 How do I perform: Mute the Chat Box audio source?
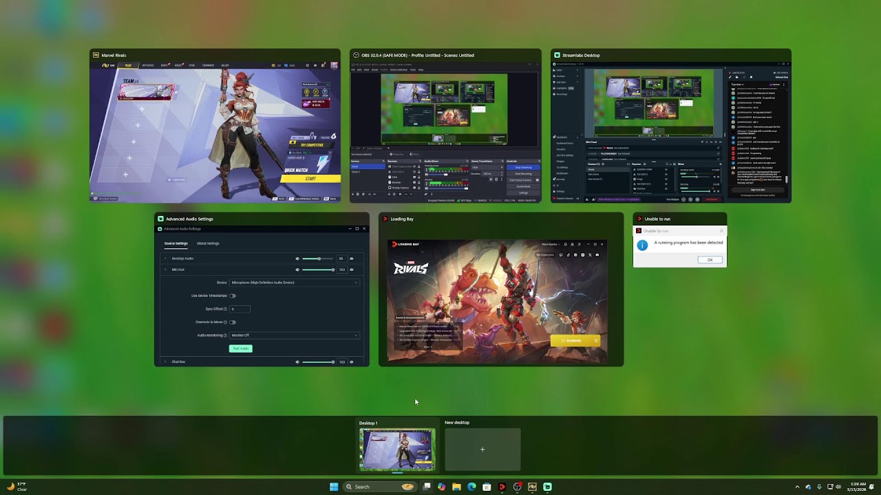tap(297, 362)
